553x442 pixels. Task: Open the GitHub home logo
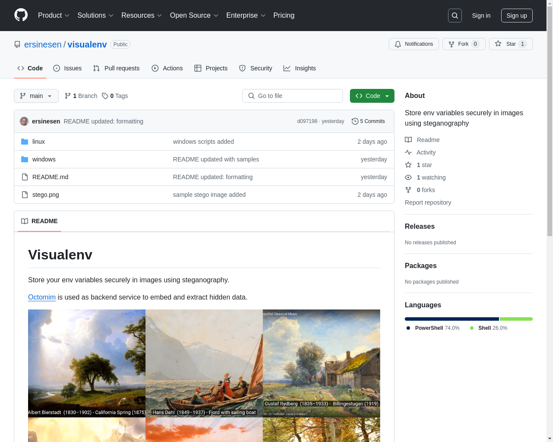click(x=21, y=15)
